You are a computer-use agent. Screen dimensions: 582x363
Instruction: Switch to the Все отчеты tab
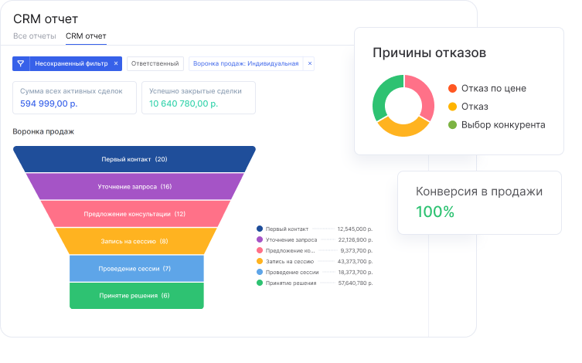point(35,36)
